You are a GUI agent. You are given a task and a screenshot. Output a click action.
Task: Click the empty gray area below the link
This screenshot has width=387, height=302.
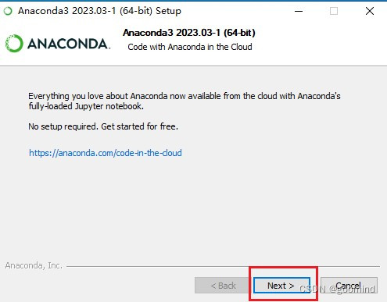click(x=193, y=208)
